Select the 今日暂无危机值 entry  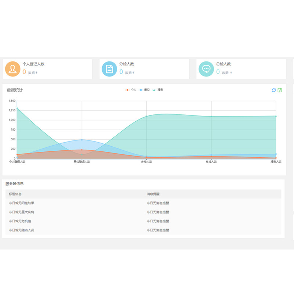click(x=143, y=221)
